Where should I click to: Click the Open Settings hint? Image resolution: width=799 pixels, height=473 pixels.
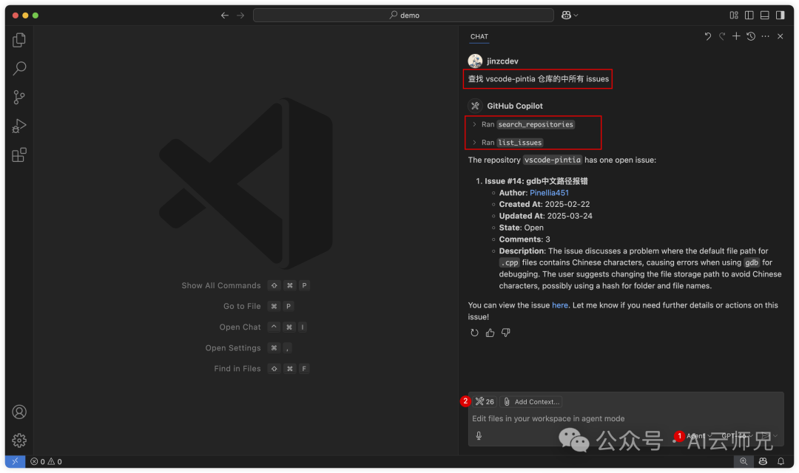click(x=249, y=348)
